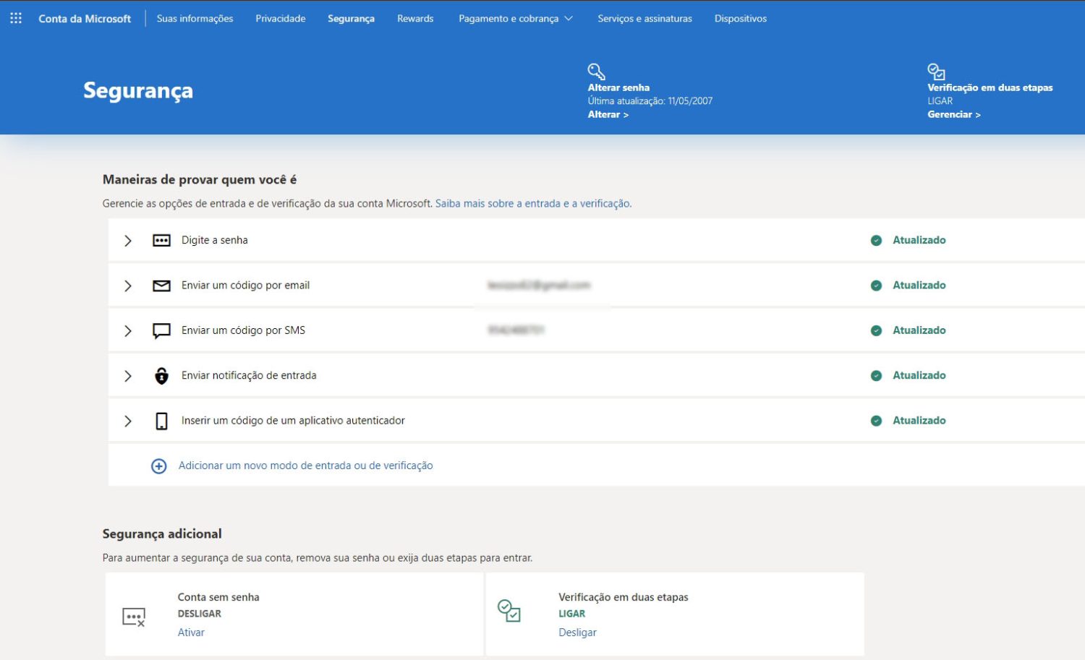Click the Maneiras de provar quem você é heading

[200, 179]
